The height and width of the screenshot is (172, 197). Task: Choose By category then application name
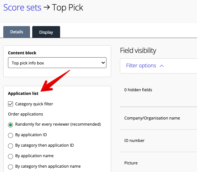click(x=11, y=167)
